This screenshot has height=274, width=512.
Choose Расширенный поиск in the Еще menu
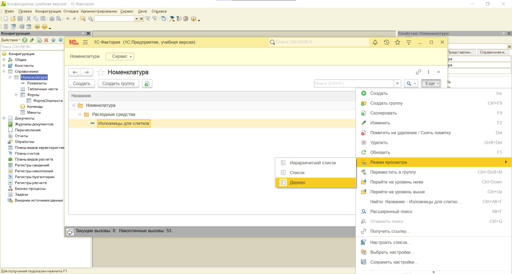click(x=434, y=211)
